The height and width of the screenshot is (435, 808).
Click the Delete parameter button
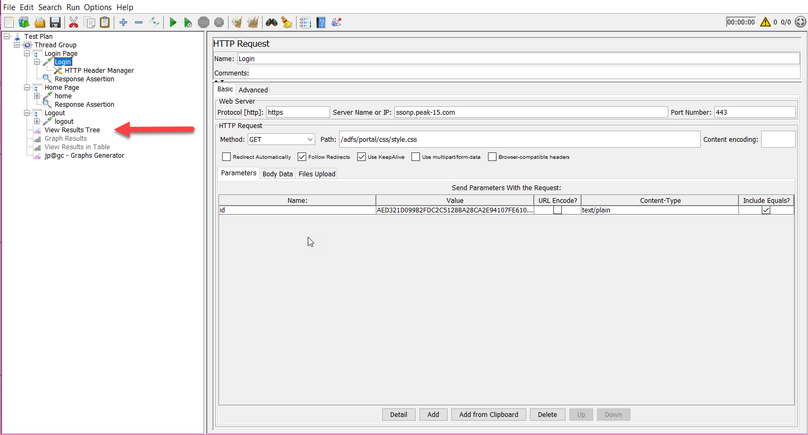[x=548, y=415]
